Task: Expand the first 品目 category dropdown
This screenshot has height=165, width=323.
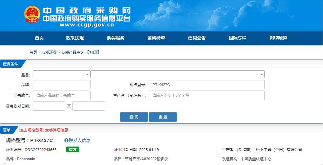Action: (61, 74)
